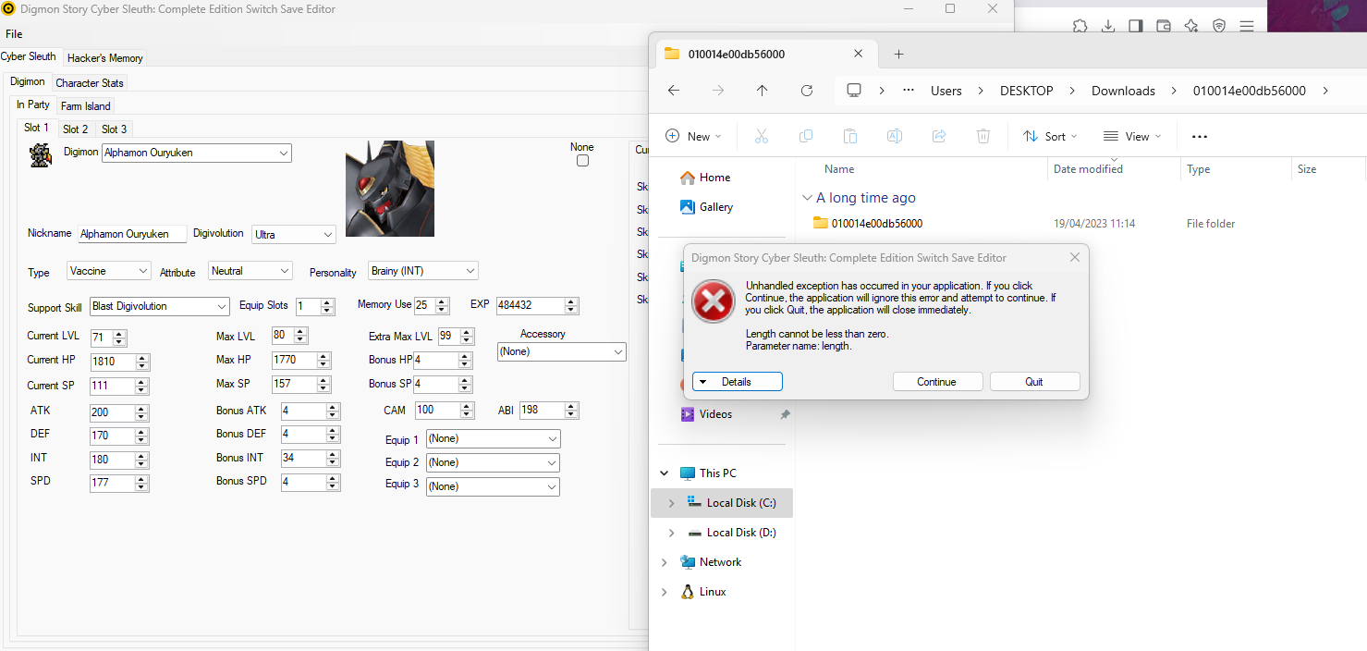The image size is (1367, 651).
Task: Click the Cut icon in Explorer toolbar
Action: (762, 136)
